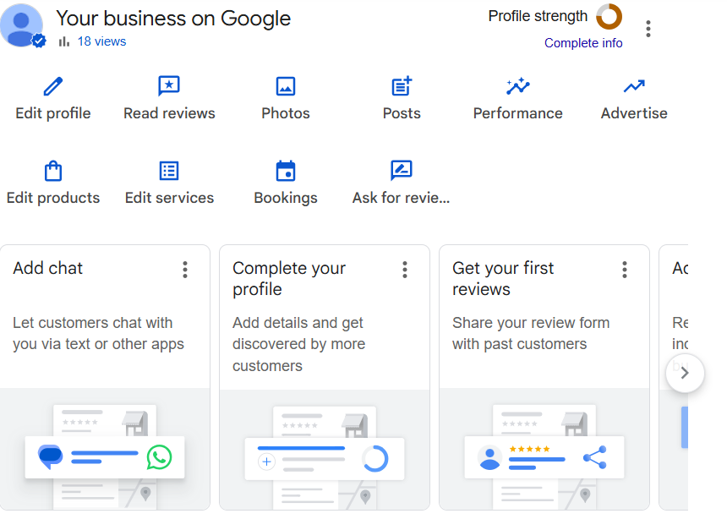Click the Profile strength progress ring
Image resolution: width=727 pixels, height=519 pixels.
pos(609,16)
